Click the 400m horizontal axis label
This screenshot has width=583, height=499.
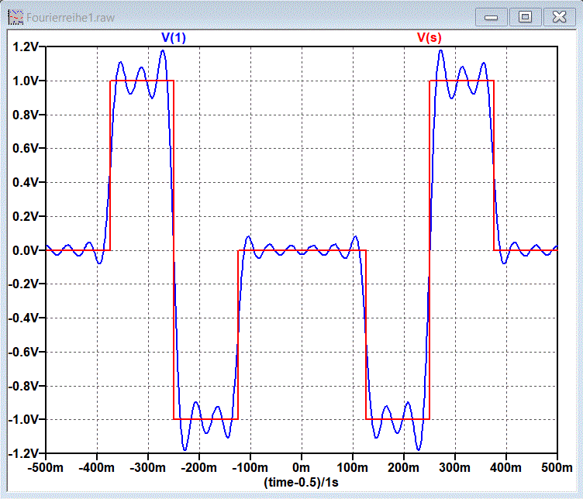coord(505,467)
